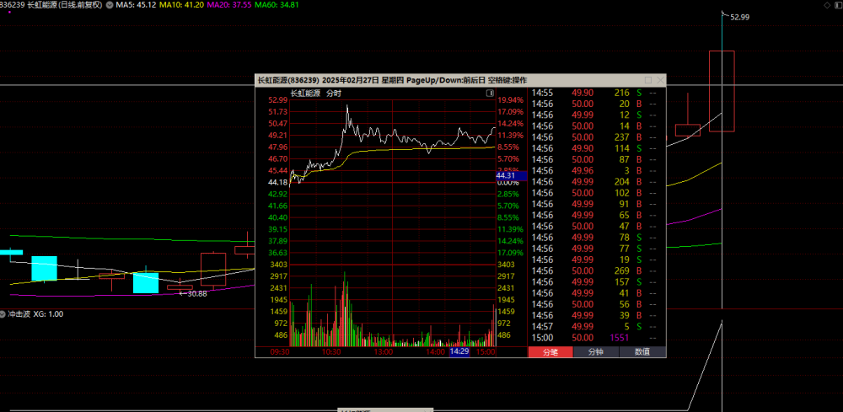Click the 36.63 bottom price on intraday left axis
This screenshot has width=843, height=412.
pyautogui.click(x=278, y=253)
